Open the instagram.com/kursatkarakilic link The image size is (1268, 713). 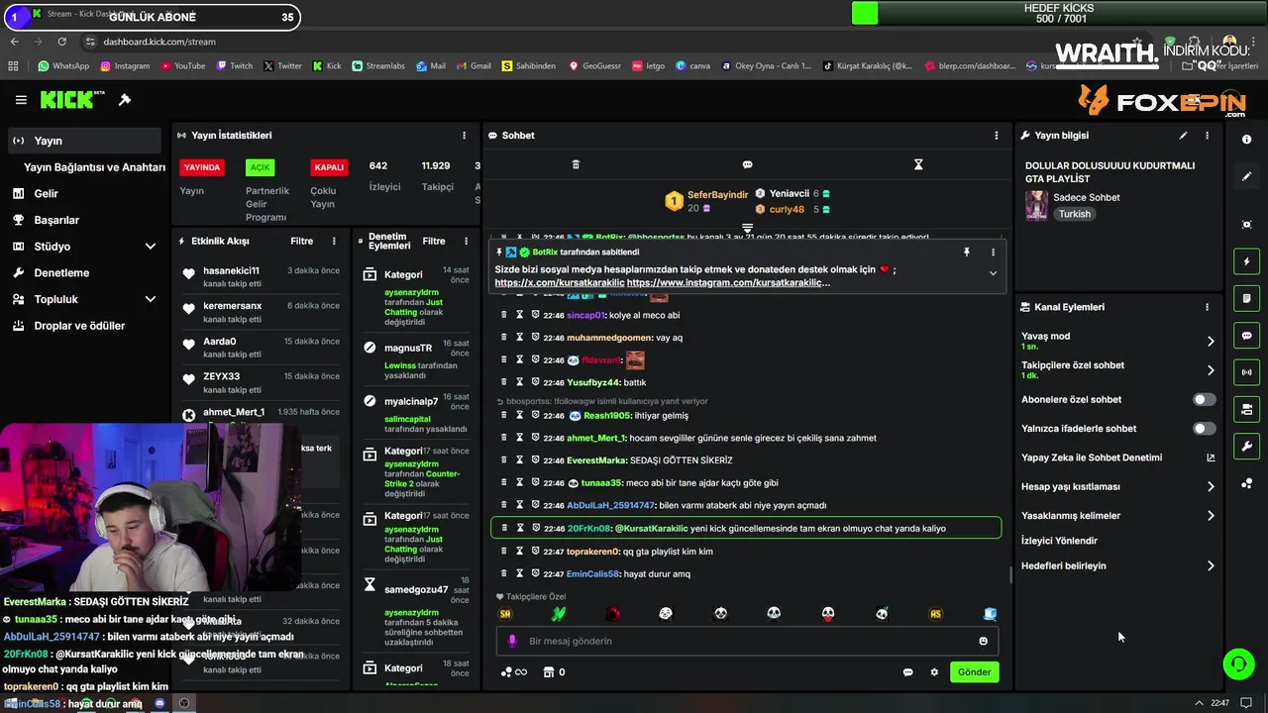click(728, 283)
